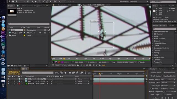Select the Zoom magnifier tool

17,1
